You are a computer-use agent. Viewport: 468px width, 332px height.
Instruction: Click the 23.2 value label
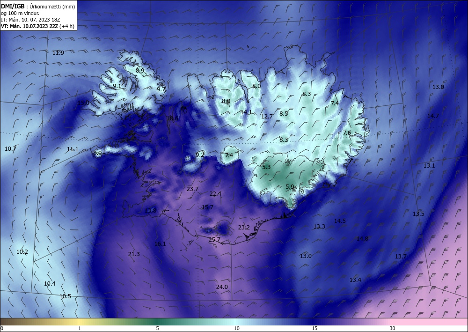click(x=244, y=228)
